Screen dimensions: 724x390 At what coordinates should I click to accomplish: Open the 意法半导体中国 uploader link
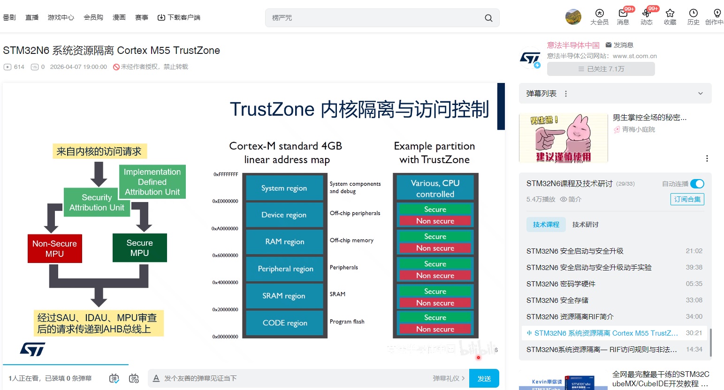pyautogui.click(x=573, y=45)
